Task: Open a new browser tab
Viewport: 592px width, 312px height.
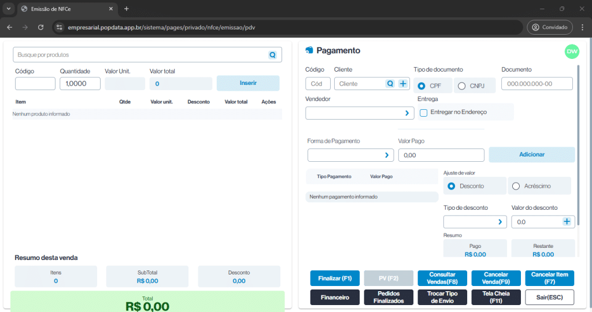Action: click(127, 9)
